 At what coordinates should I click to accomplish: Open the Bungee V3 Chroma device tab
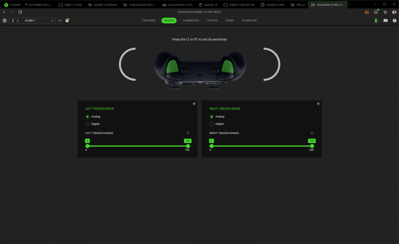point(103,5)
